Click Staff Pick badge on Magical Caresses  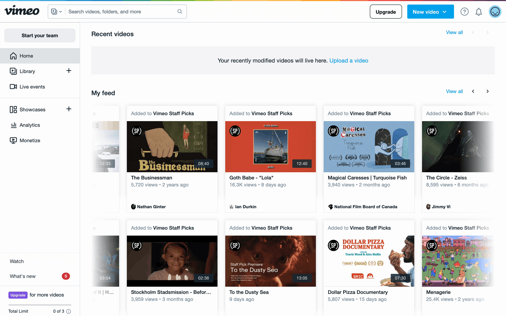(x=333, y=131)
